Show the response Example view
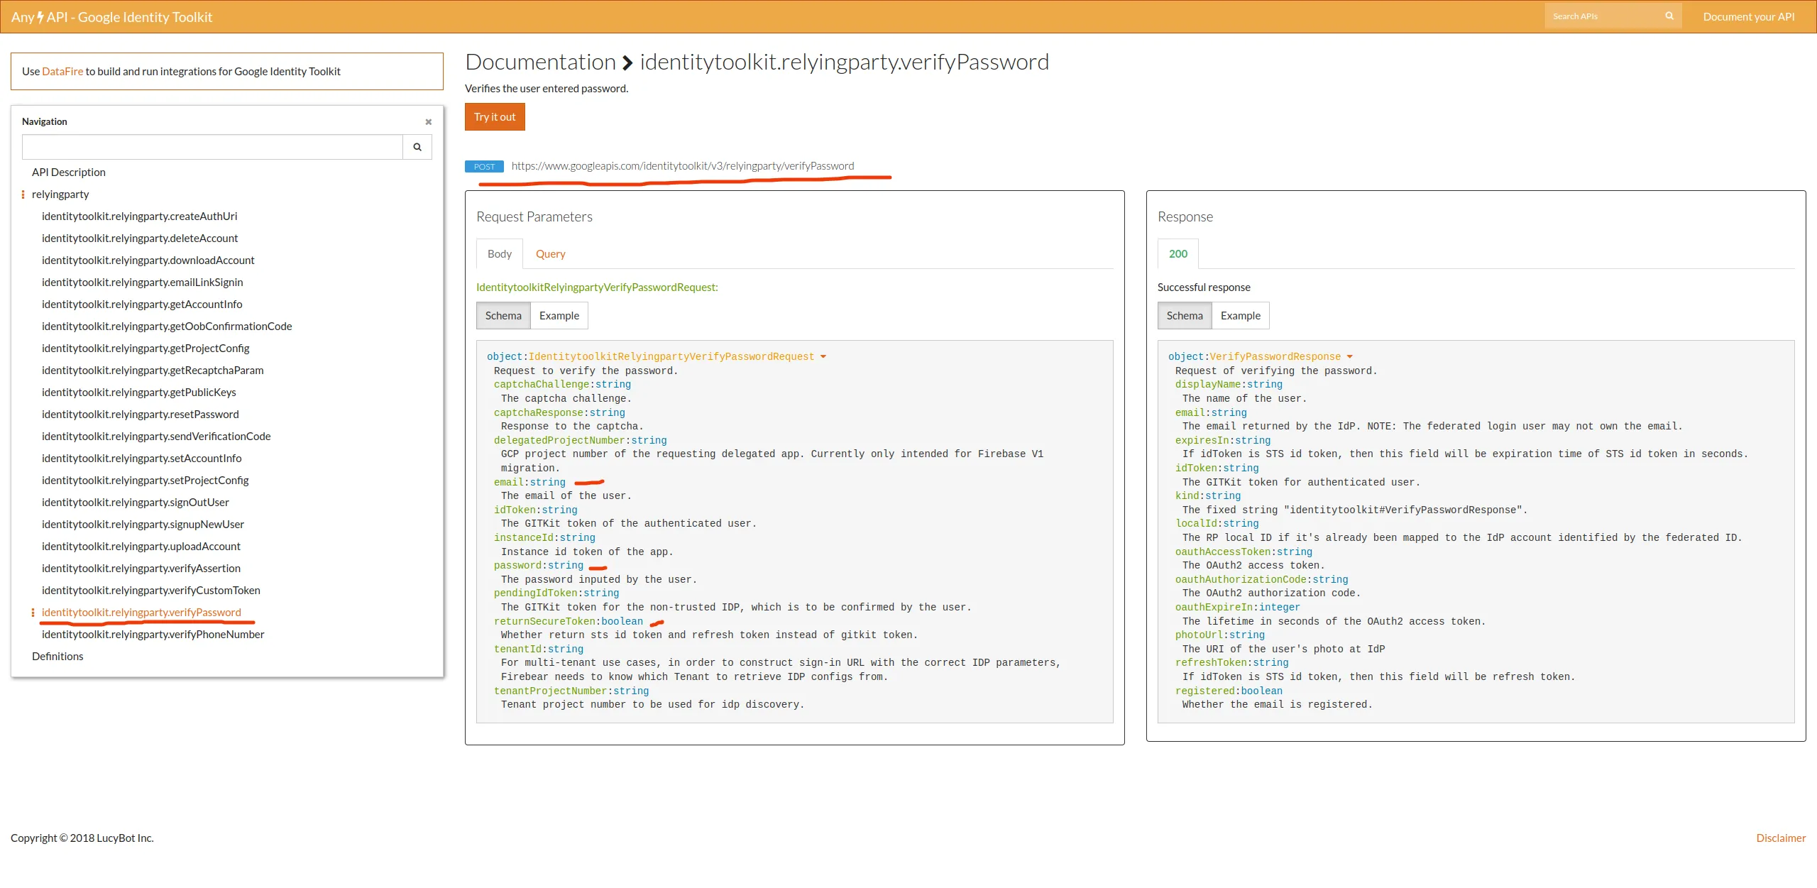 click(x=1240, y=316)
